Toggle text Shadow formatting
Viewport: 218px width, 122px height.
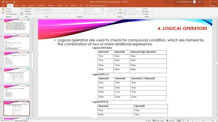pos(44,13)
